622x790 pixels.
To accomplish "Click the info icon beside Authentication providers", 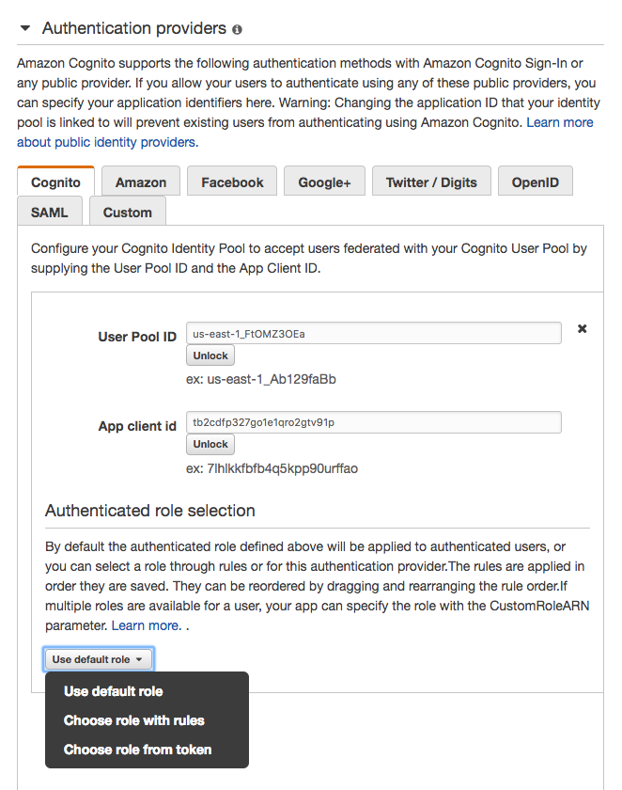I will [x=237, y=29].
